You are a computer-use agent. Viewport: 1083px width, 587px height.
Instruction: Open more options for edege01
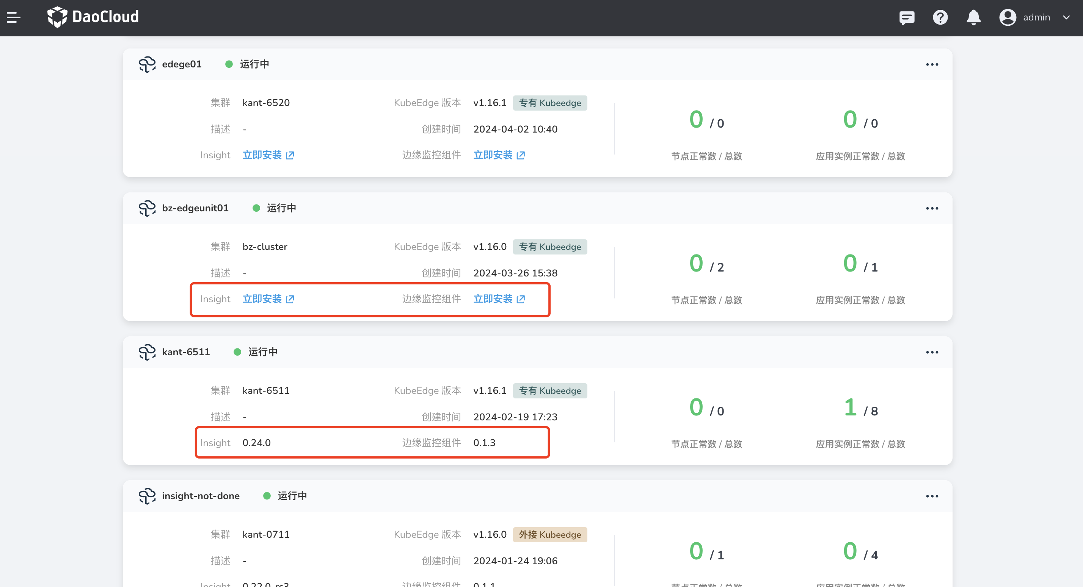coord(932,65)
